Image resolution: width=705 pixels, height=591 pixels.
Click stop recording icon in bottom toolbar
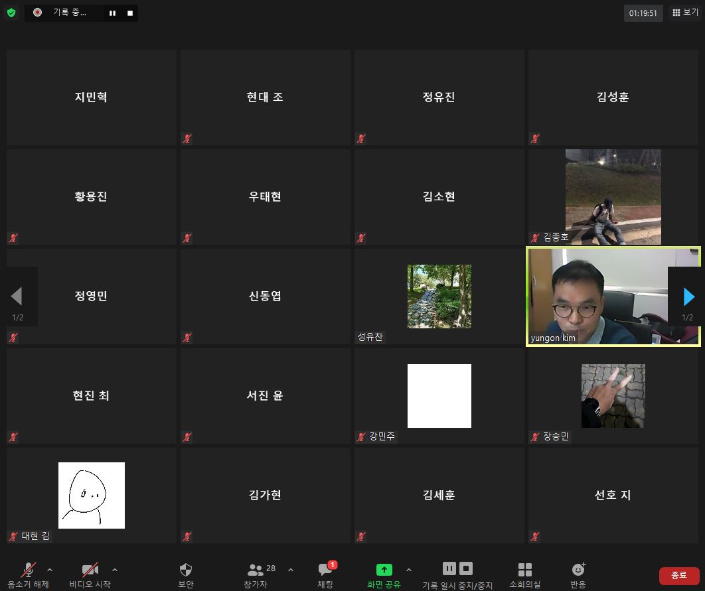click(x=466, y=568)
